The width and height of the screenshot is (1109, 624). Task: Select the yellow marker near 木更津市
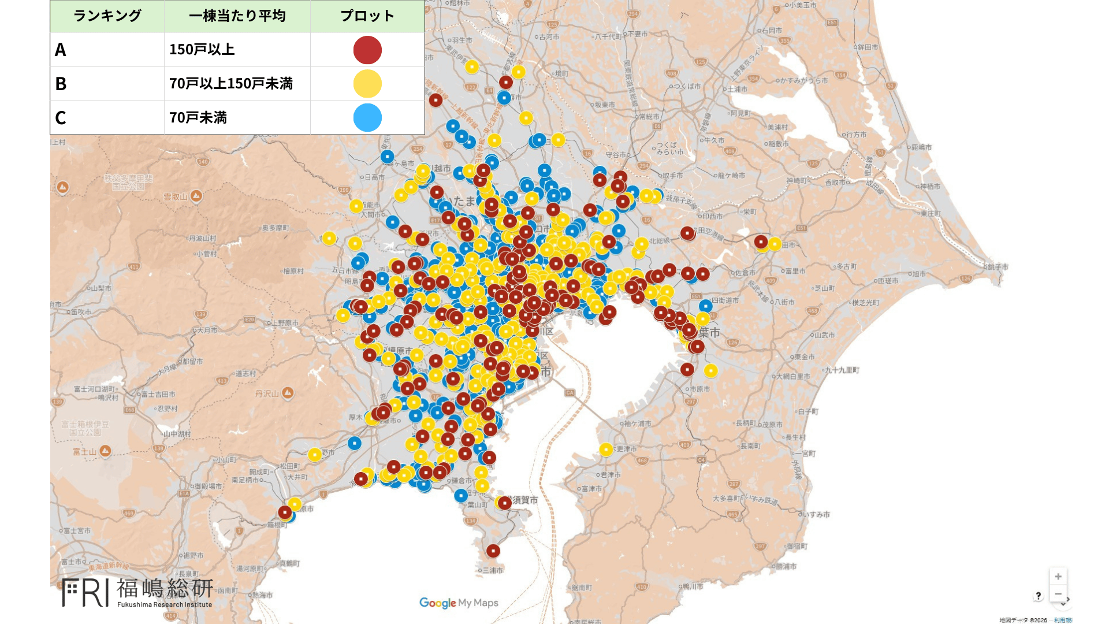coord(606,449)
